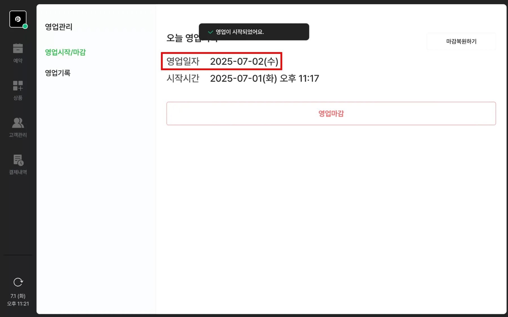Click the checkmark in the toast message
The height and width of the screenshot is (317, 508).
[x=210, y=32]
